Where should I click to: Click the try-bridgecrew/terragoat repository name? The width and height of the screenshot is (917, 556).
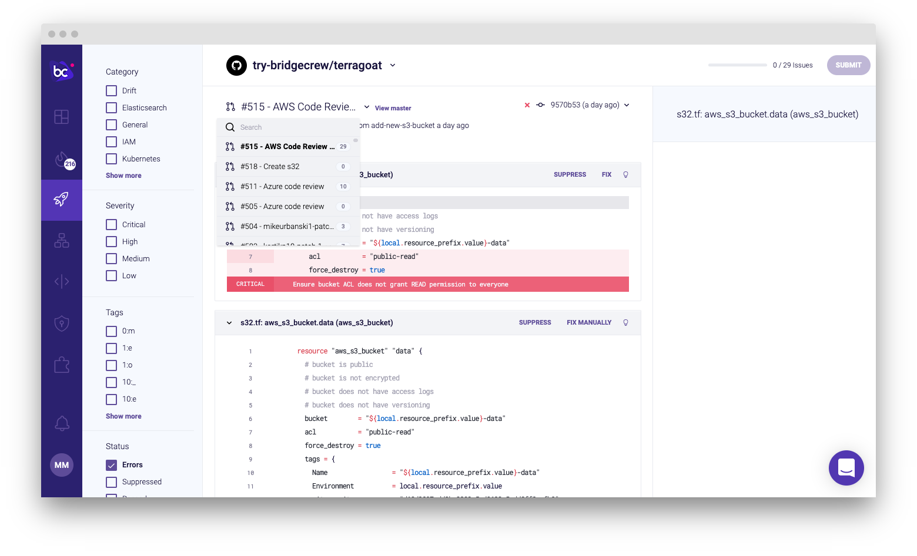(317, 65)
